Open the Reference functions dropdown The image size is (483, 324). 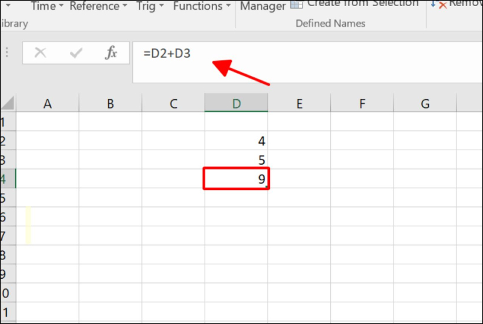coord(98,6)
